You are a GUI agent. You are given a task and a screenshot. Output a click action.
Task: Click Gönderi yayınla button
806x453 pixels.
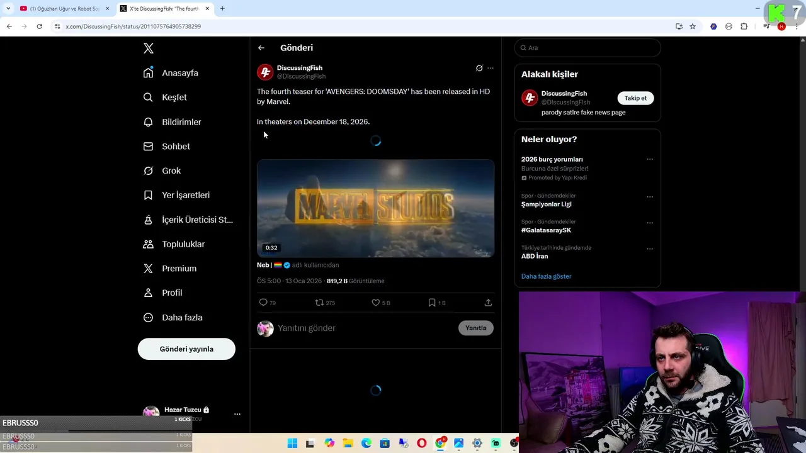tap(186, 349)
